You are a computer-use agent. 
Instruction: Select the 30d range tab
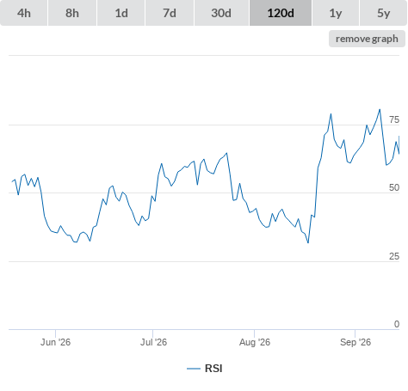[x=221, y=13]
